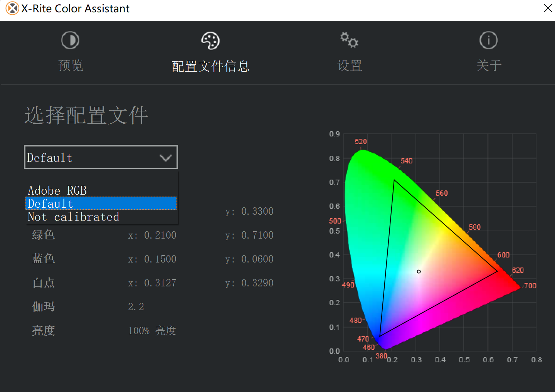
Task: Close the X-Rite Color Assistant window
Action: (548, 8)
